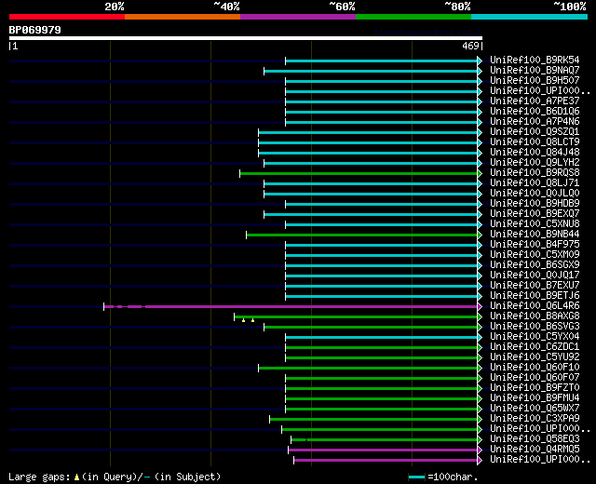Click the UniRef100_B4F975 label
Screen dimensions: 596x484
(x=535, y=245)
